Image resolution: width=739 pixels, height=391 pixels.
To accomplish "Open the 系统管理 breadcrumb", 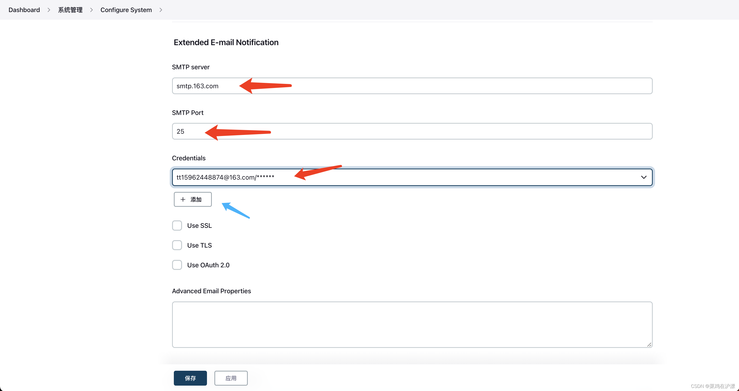I will tap(70, 10).
